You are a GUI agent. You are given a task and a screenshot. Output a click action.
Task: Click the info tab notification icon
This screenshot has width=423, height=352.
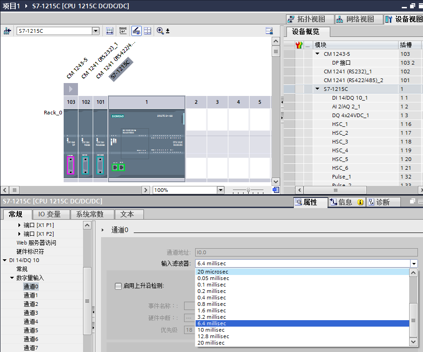click(360, 202)
